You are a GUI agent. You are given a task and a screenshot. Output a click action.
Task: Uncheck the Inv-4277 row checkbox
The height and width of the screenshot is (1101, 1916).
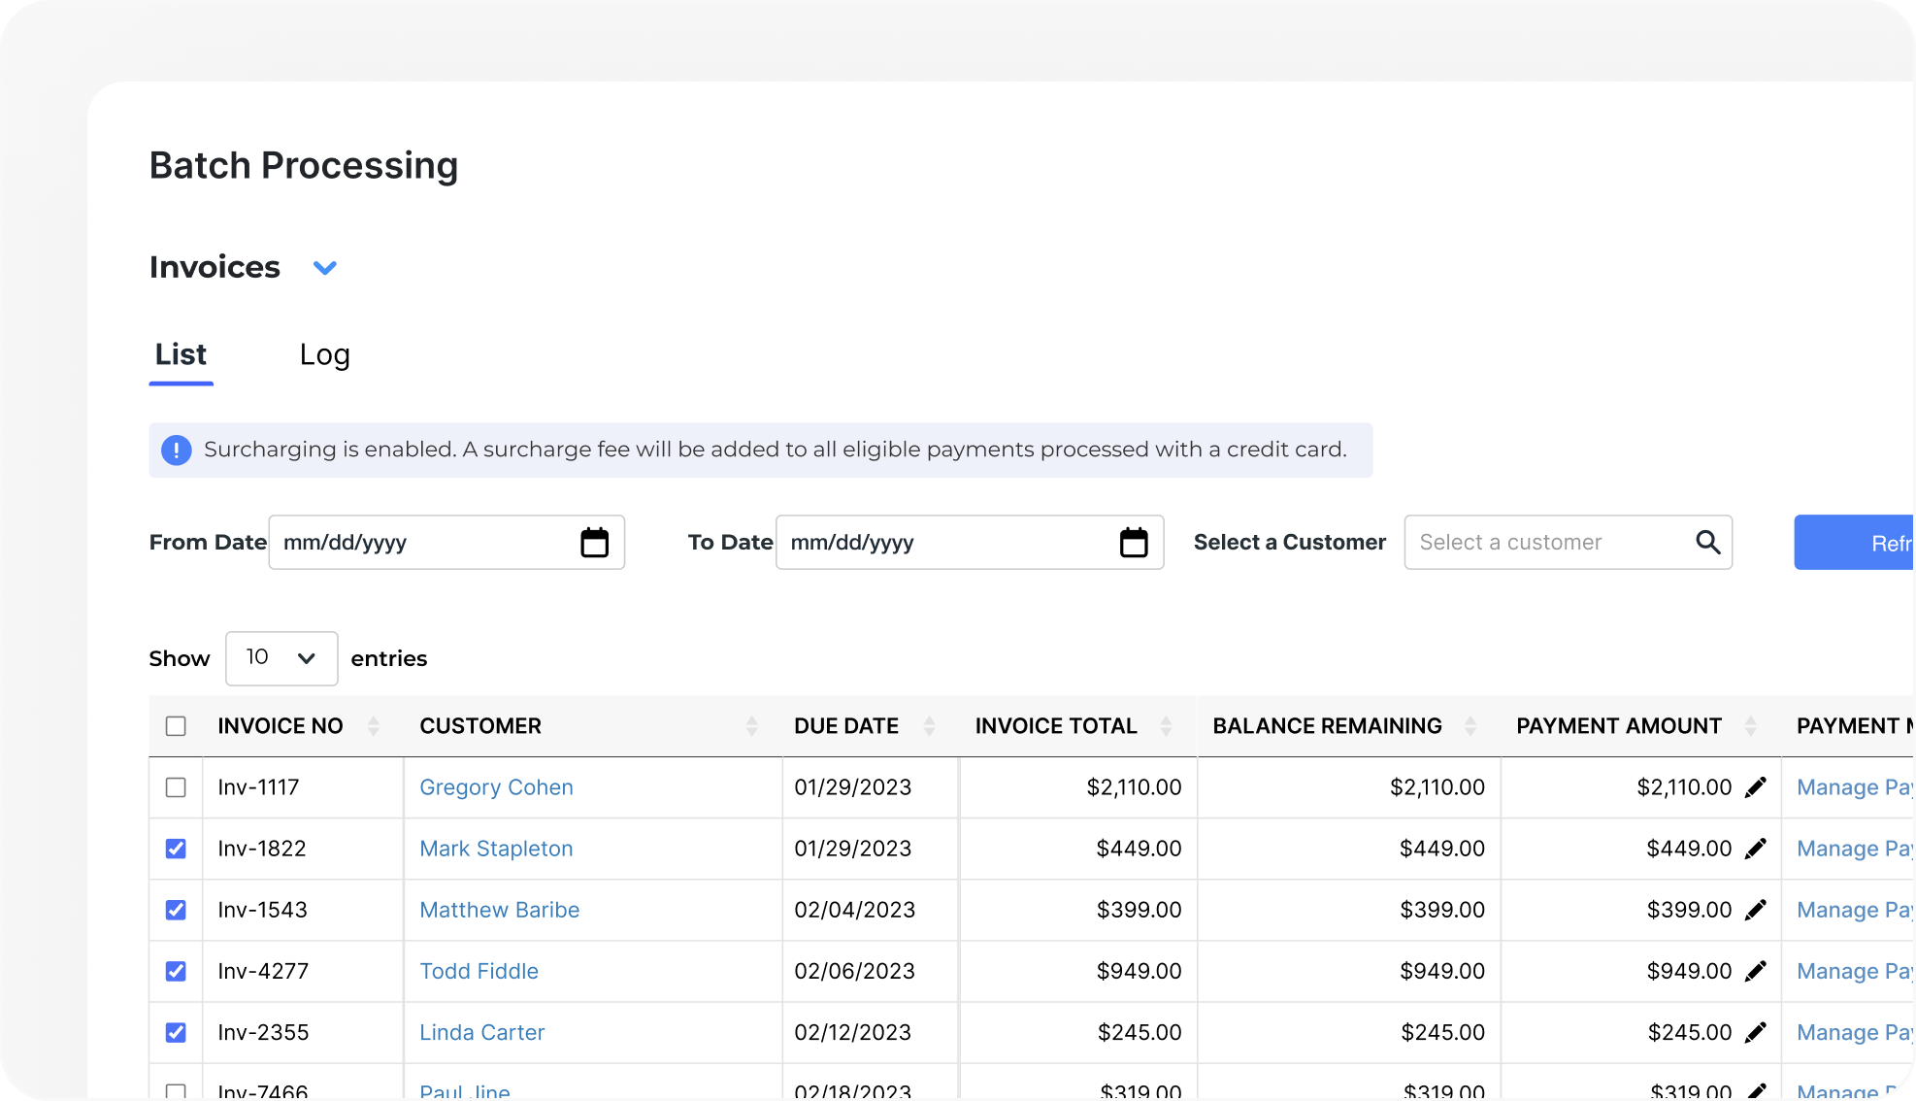coord(176,971)
